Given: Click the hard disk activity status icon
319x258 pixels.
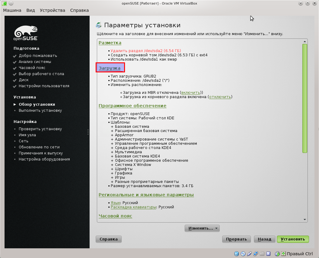Looking at the screenshot, I should coord(237,254).
